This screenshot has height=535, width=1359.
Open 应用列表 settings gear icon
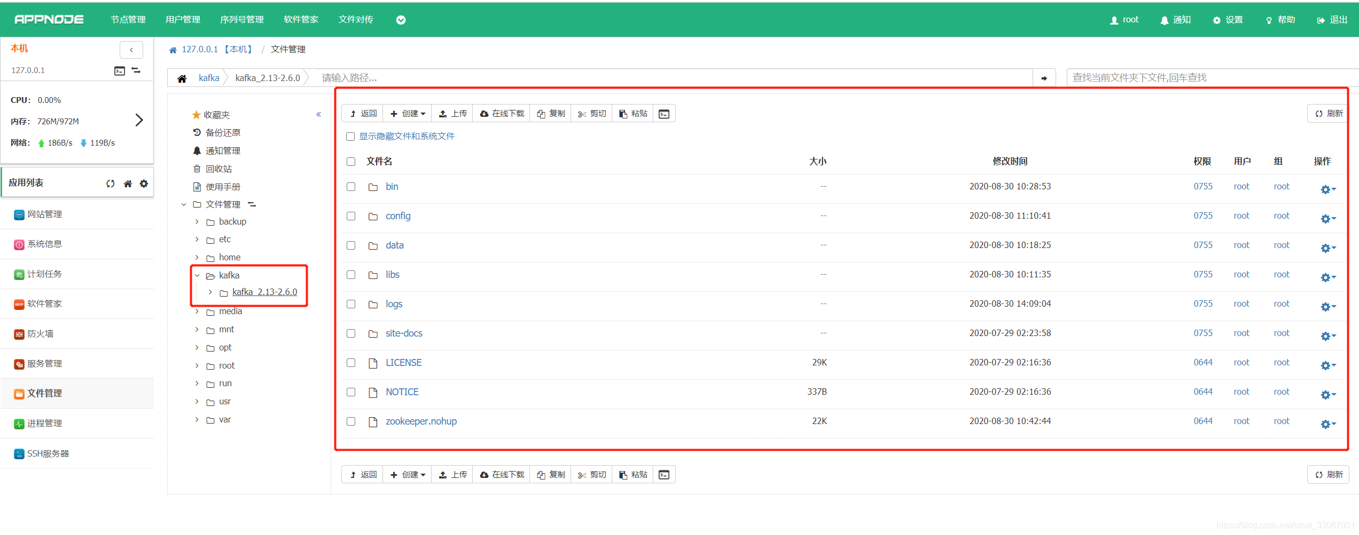click(144, 183)
